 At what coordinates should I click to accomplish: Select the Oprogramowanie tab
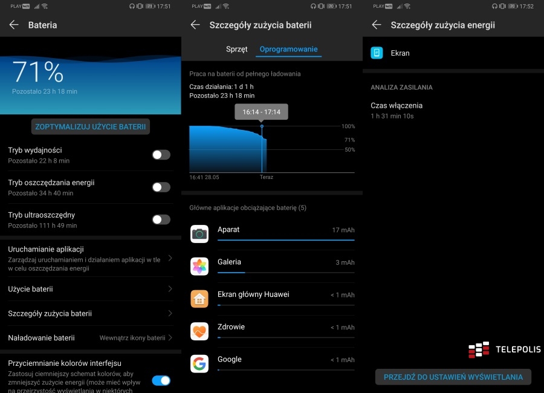[288, 50]
